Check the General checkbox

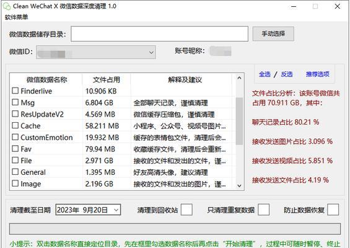tap(15, 172)
